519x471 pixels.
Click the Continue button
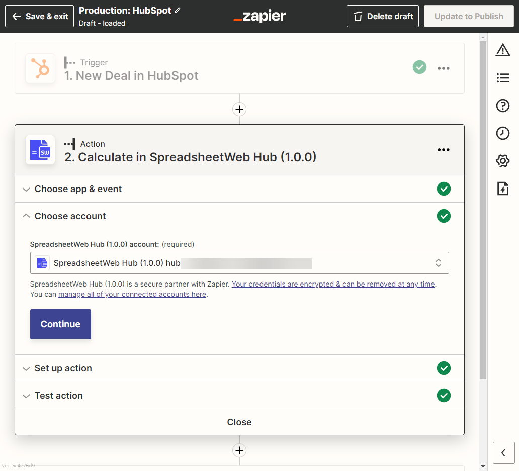[x=60, y=324]
